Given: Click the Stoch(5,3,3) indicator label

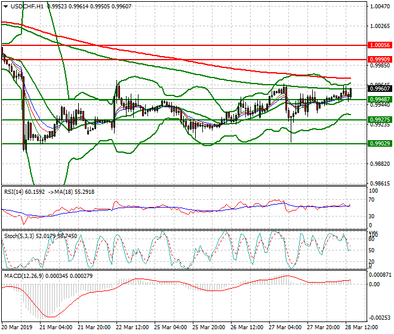Looking at the screenshot, I should point(19,236).
